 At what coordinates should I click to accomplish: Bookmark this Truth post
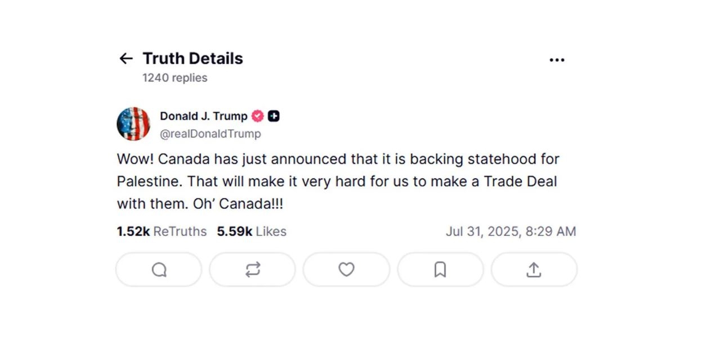(440, 270)
